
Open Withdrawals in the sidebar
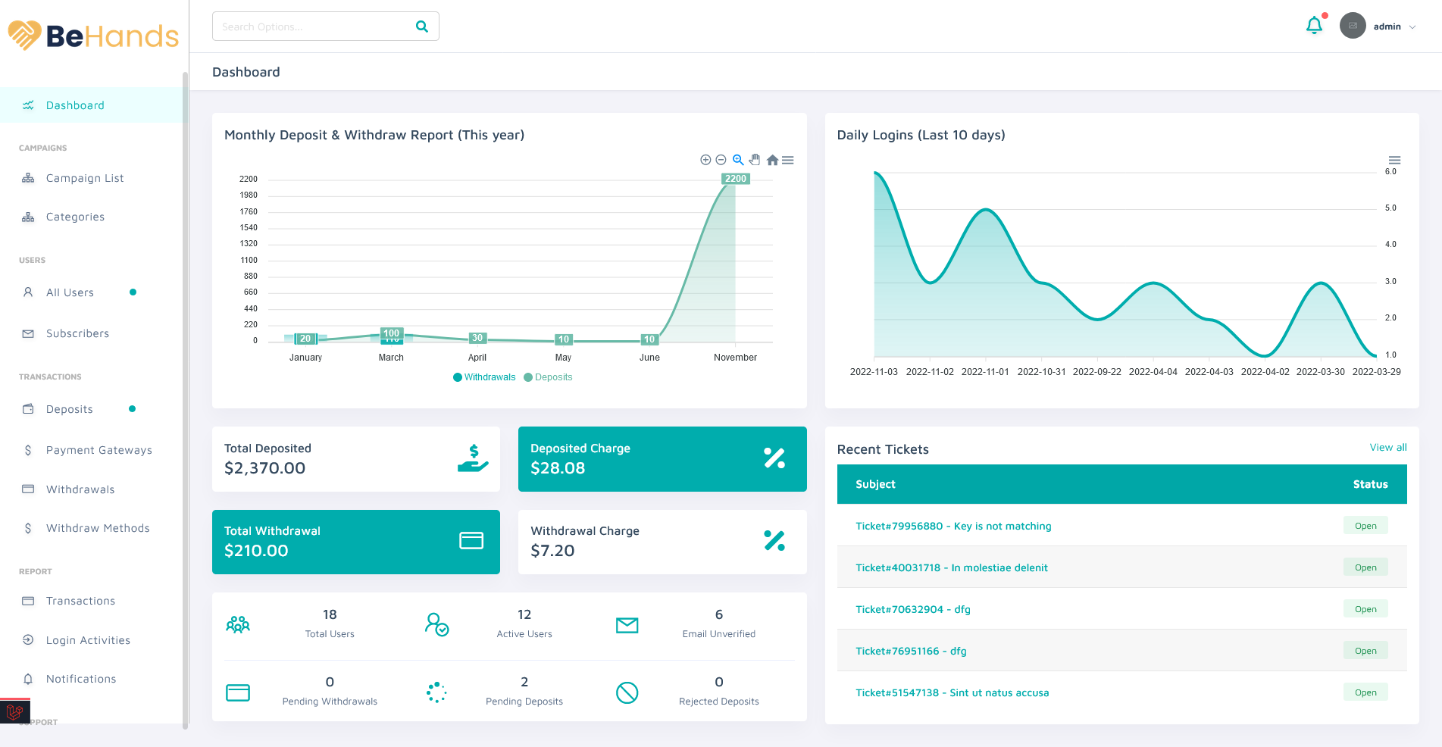(x=80, y=489)
